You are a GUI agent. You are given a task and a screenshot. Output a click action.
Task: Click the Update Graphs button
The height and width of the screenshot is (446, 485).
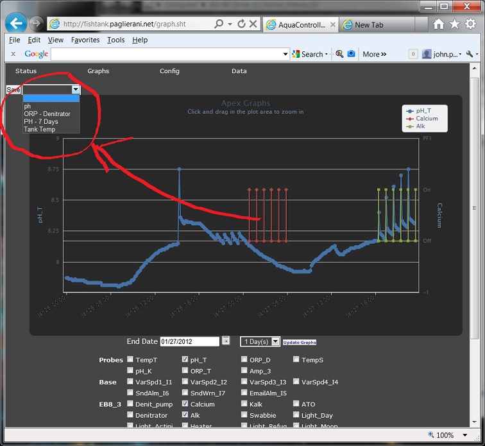coord(300,342)
